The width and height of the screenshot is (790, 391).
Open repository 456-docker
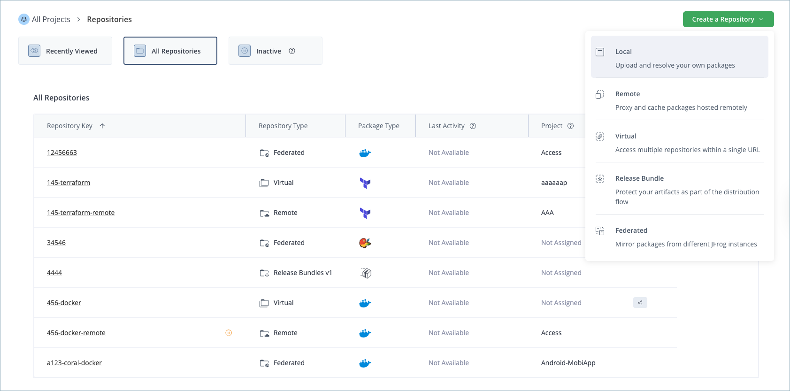[x=64, y=303]
